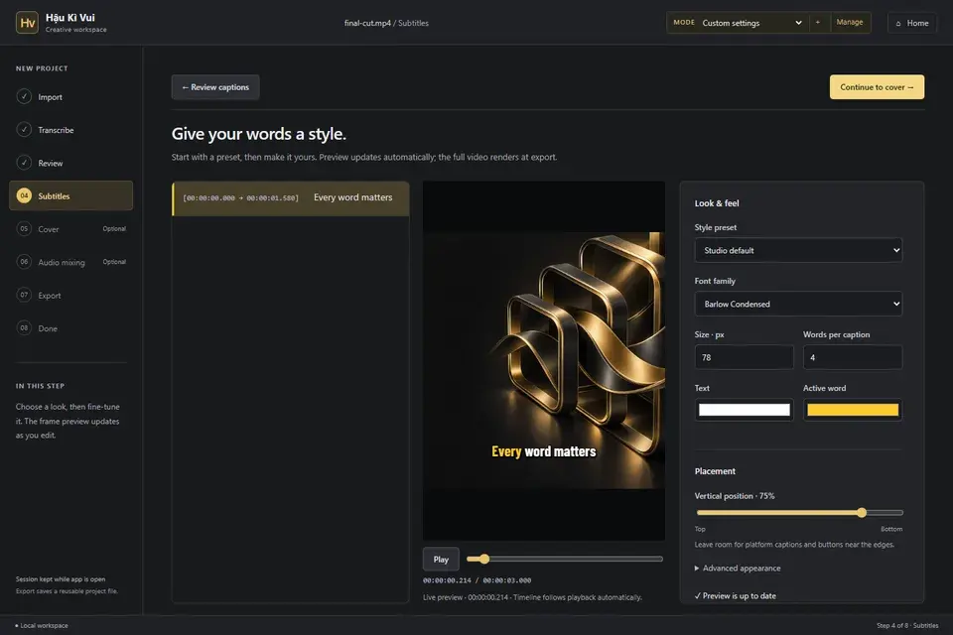Viewport: 953px width, 635px height.
Task: Click the Review captions back button
Action: [215, 87]
